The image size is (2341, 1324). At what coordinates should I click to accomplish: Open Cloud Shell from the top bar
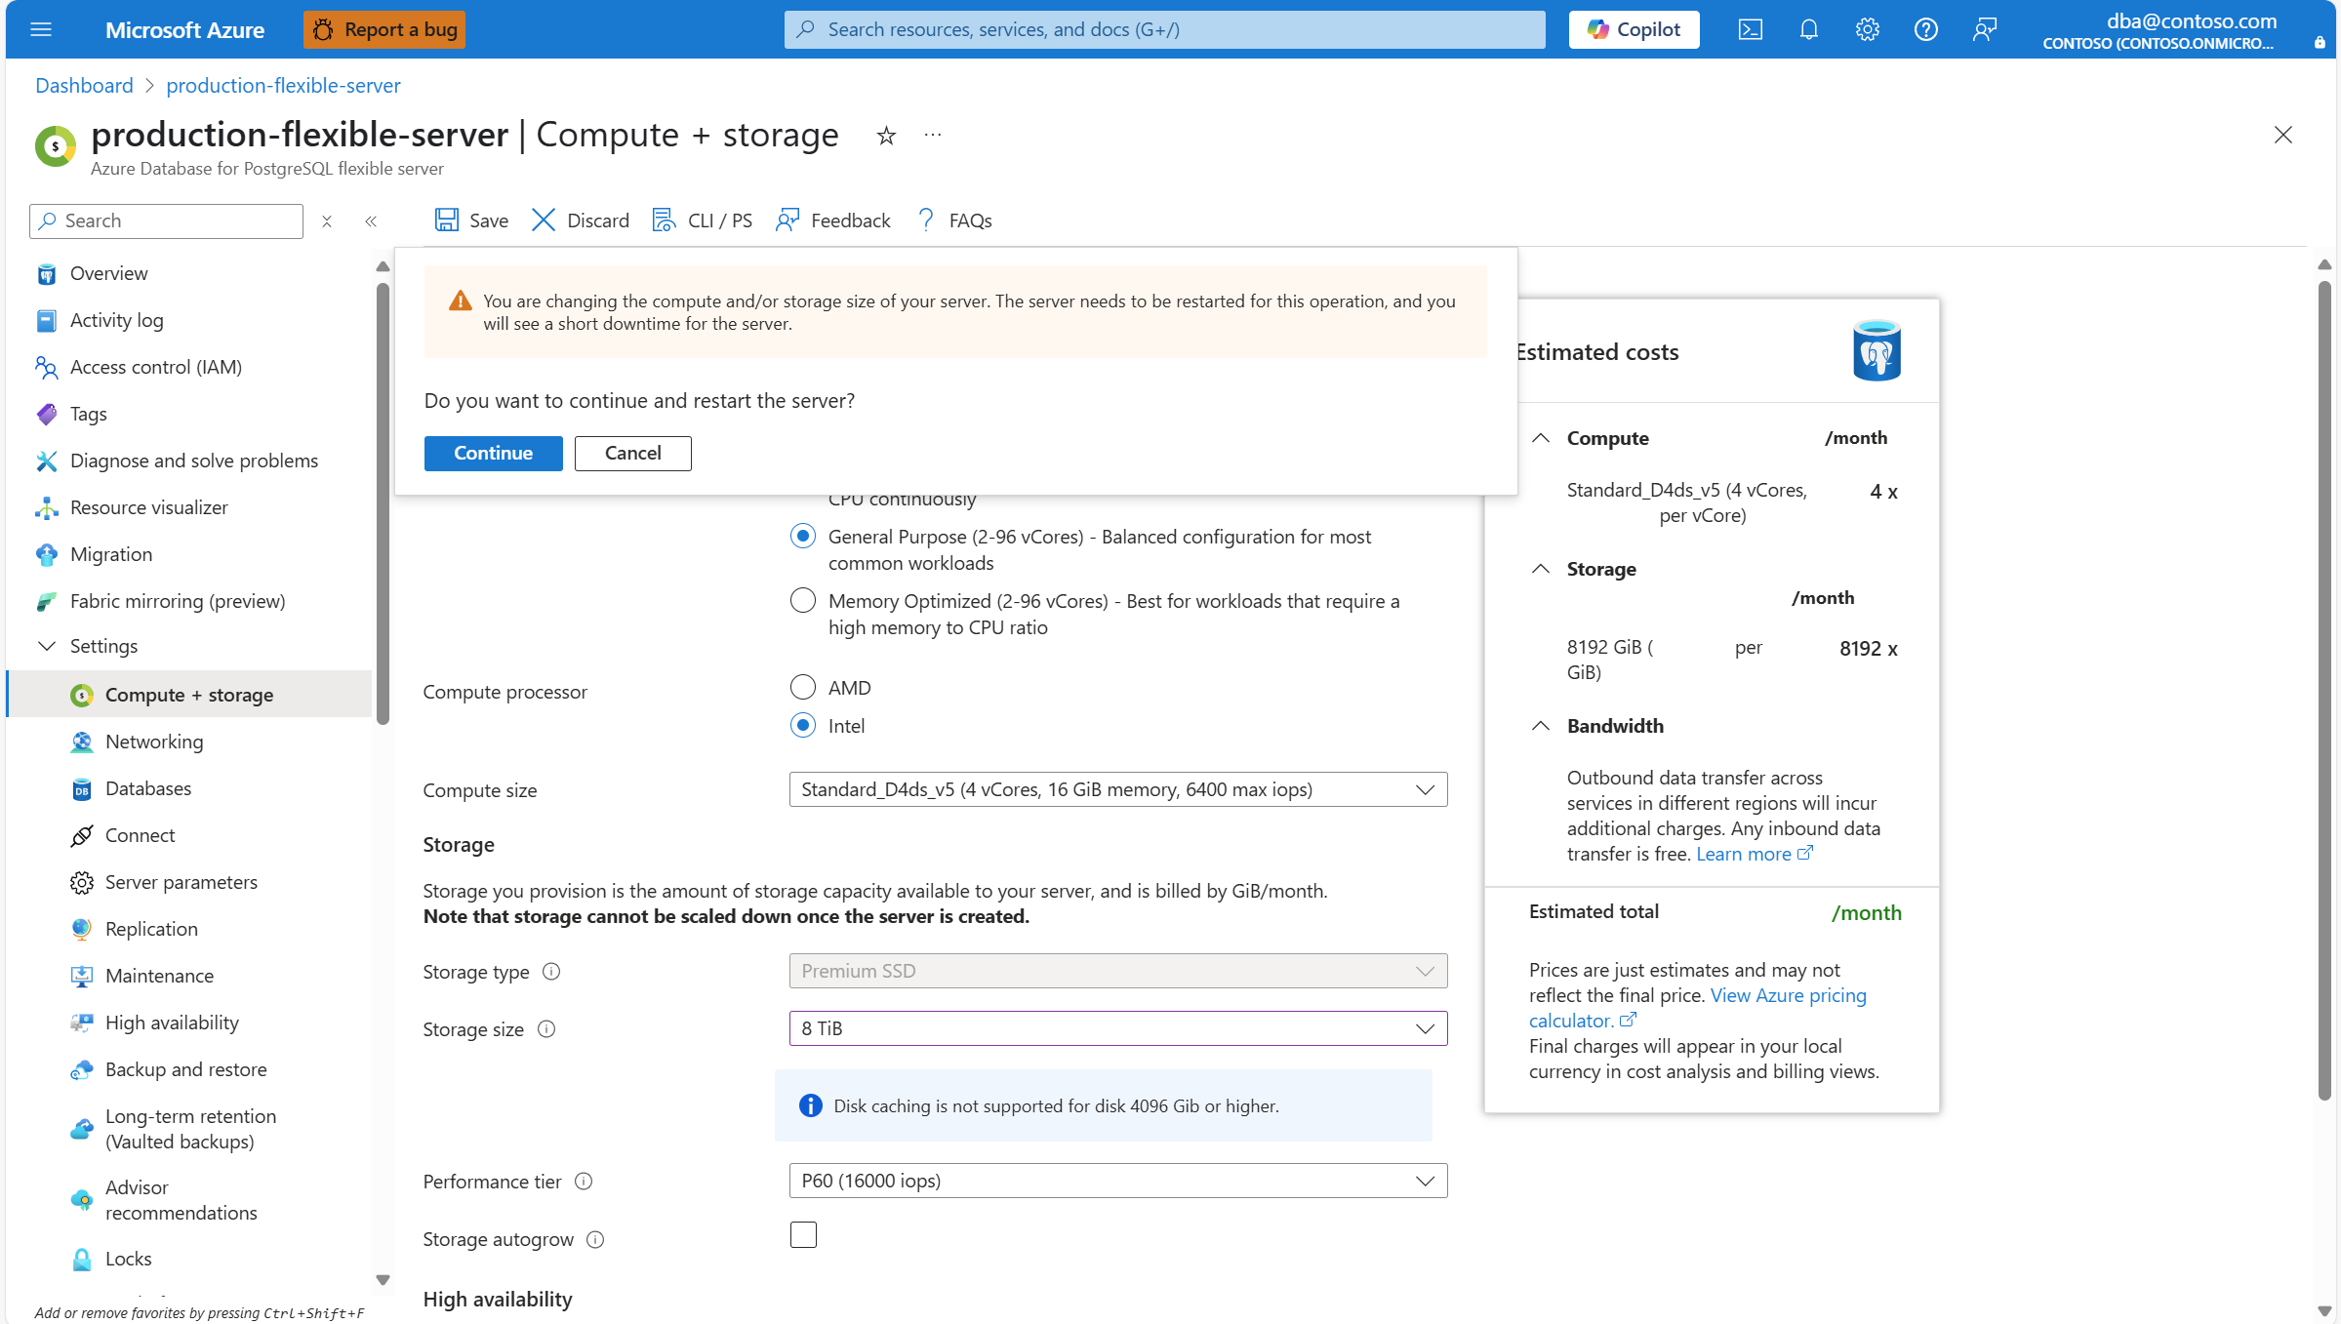tap(1750, 29)
